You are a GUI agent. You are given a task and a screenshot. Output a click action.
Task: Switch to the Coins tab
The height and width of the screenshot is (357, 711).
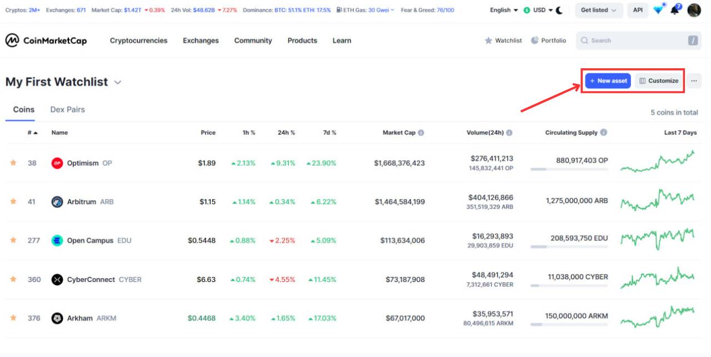[24, 109]
